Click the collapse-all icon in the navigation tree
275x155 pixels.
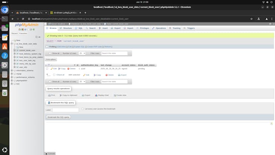point(36,37)
